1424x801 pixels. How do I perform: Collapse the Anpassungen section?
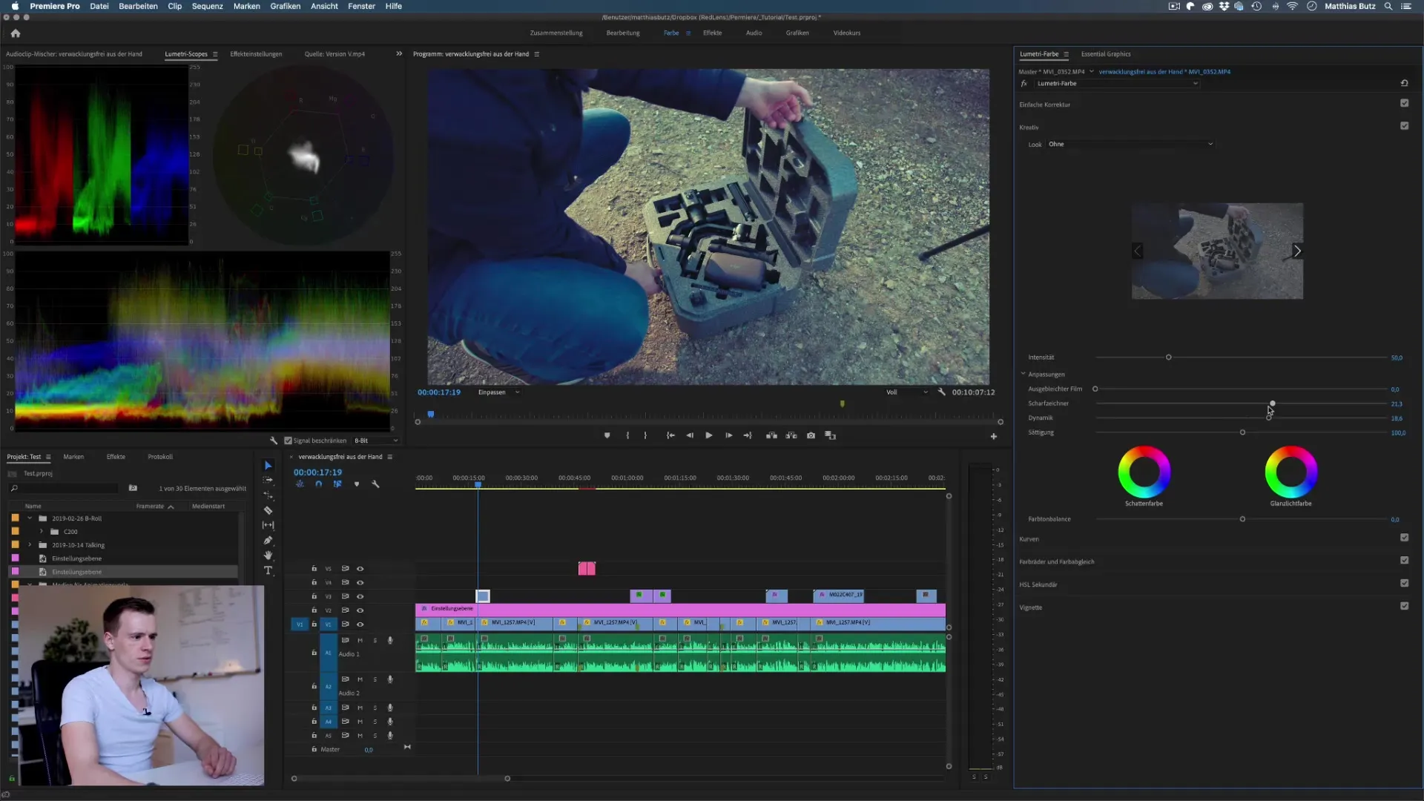click(1023, 374)
